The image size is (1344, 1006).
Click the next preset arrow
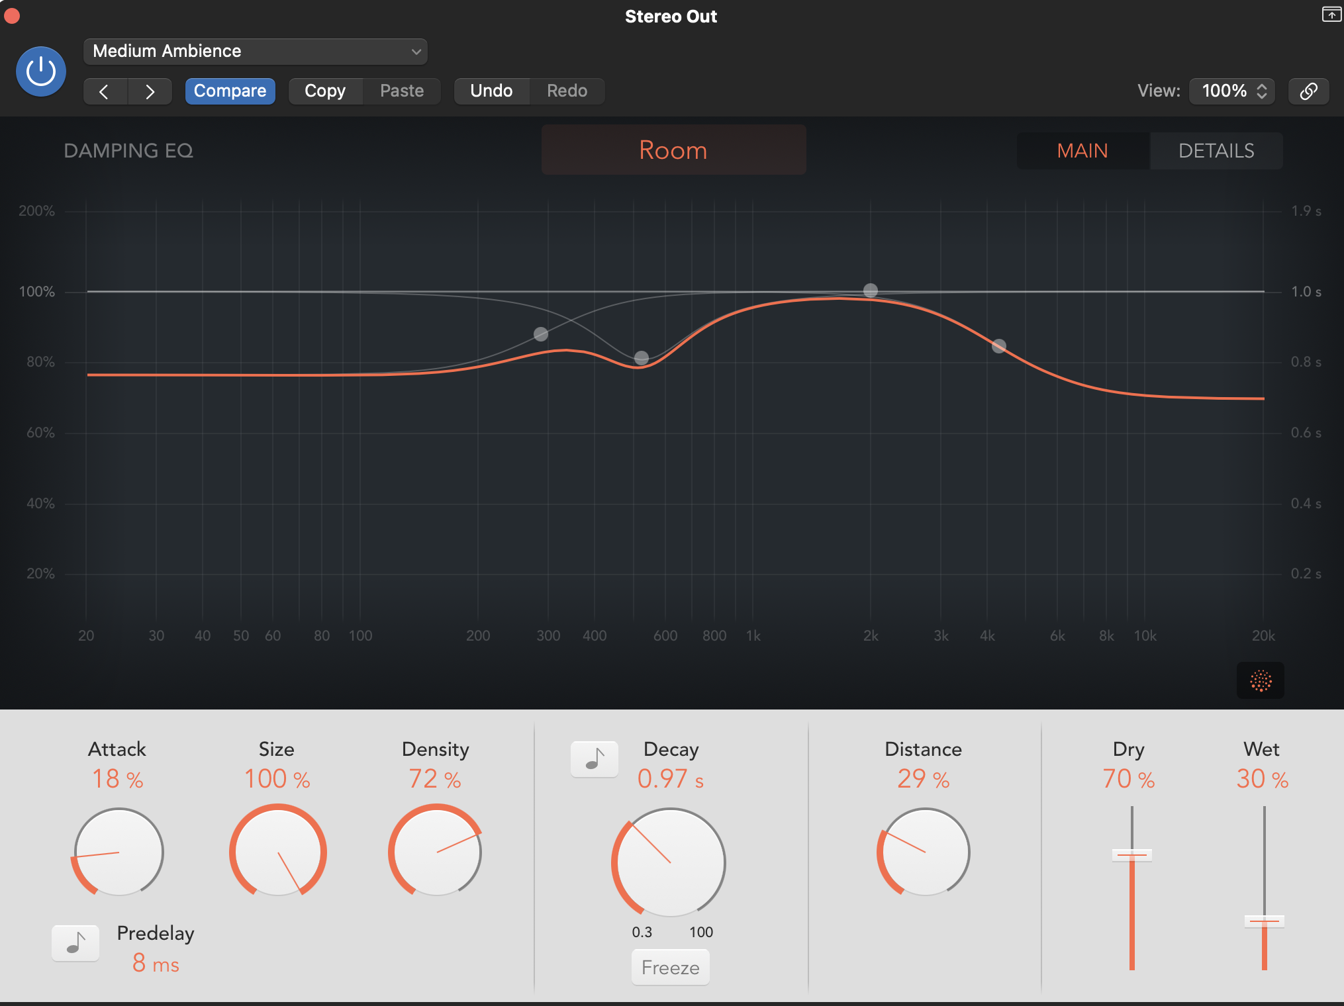(x=150, y=91)
